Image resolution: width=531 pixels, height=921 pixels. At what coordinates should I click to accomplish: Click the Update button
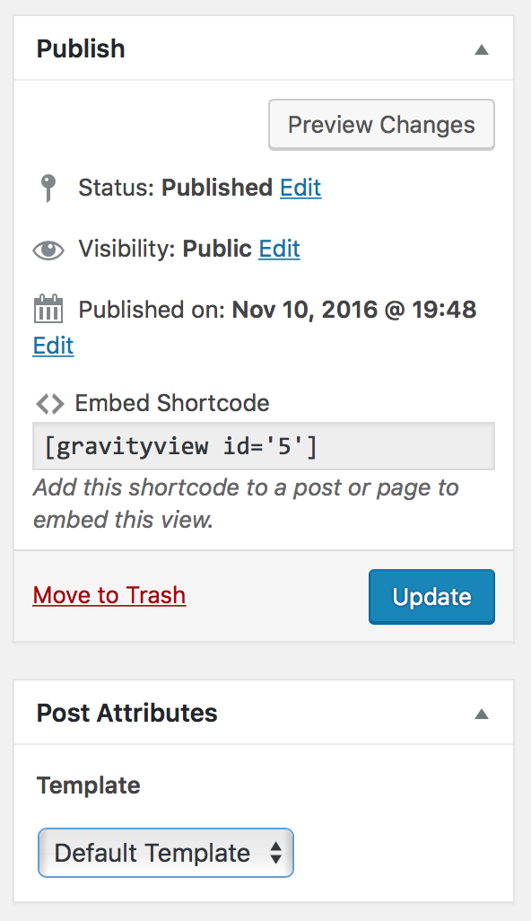click(431, 596)
